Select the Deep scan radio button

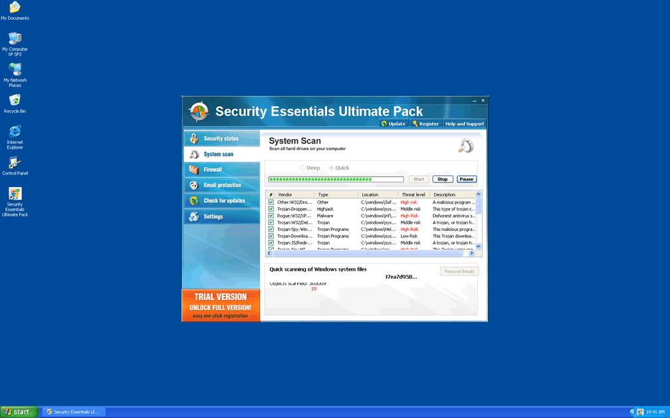[303, 168]
